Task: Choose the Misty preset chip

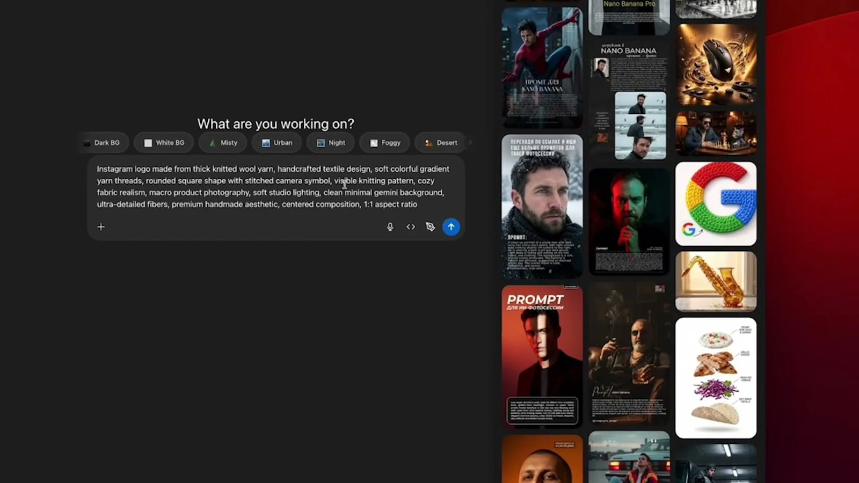Action: [223, 143]
